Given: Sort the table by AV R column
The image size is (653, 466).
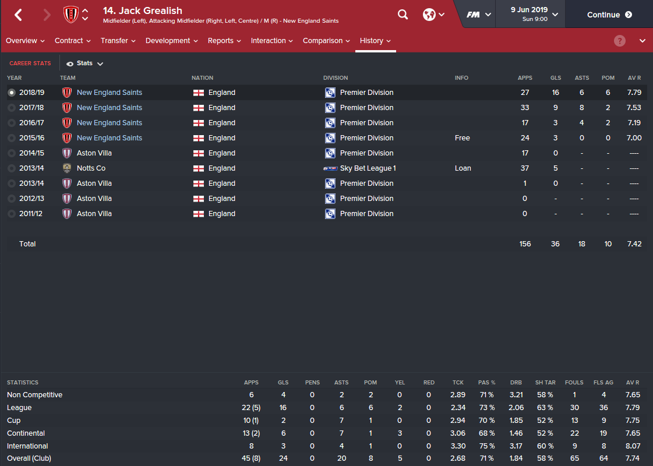Looking at the screenshot, I should (x=633, y=77).
